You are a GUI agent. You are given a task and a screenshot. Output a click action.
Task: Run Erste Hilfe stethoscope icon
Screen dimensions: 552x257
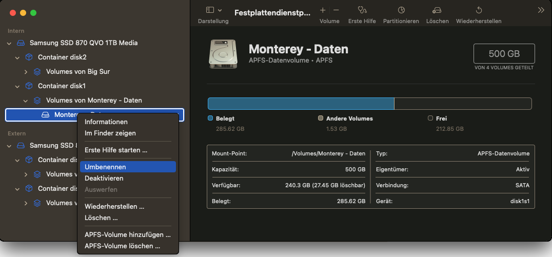pyautogui.click(x=362, y=10)
